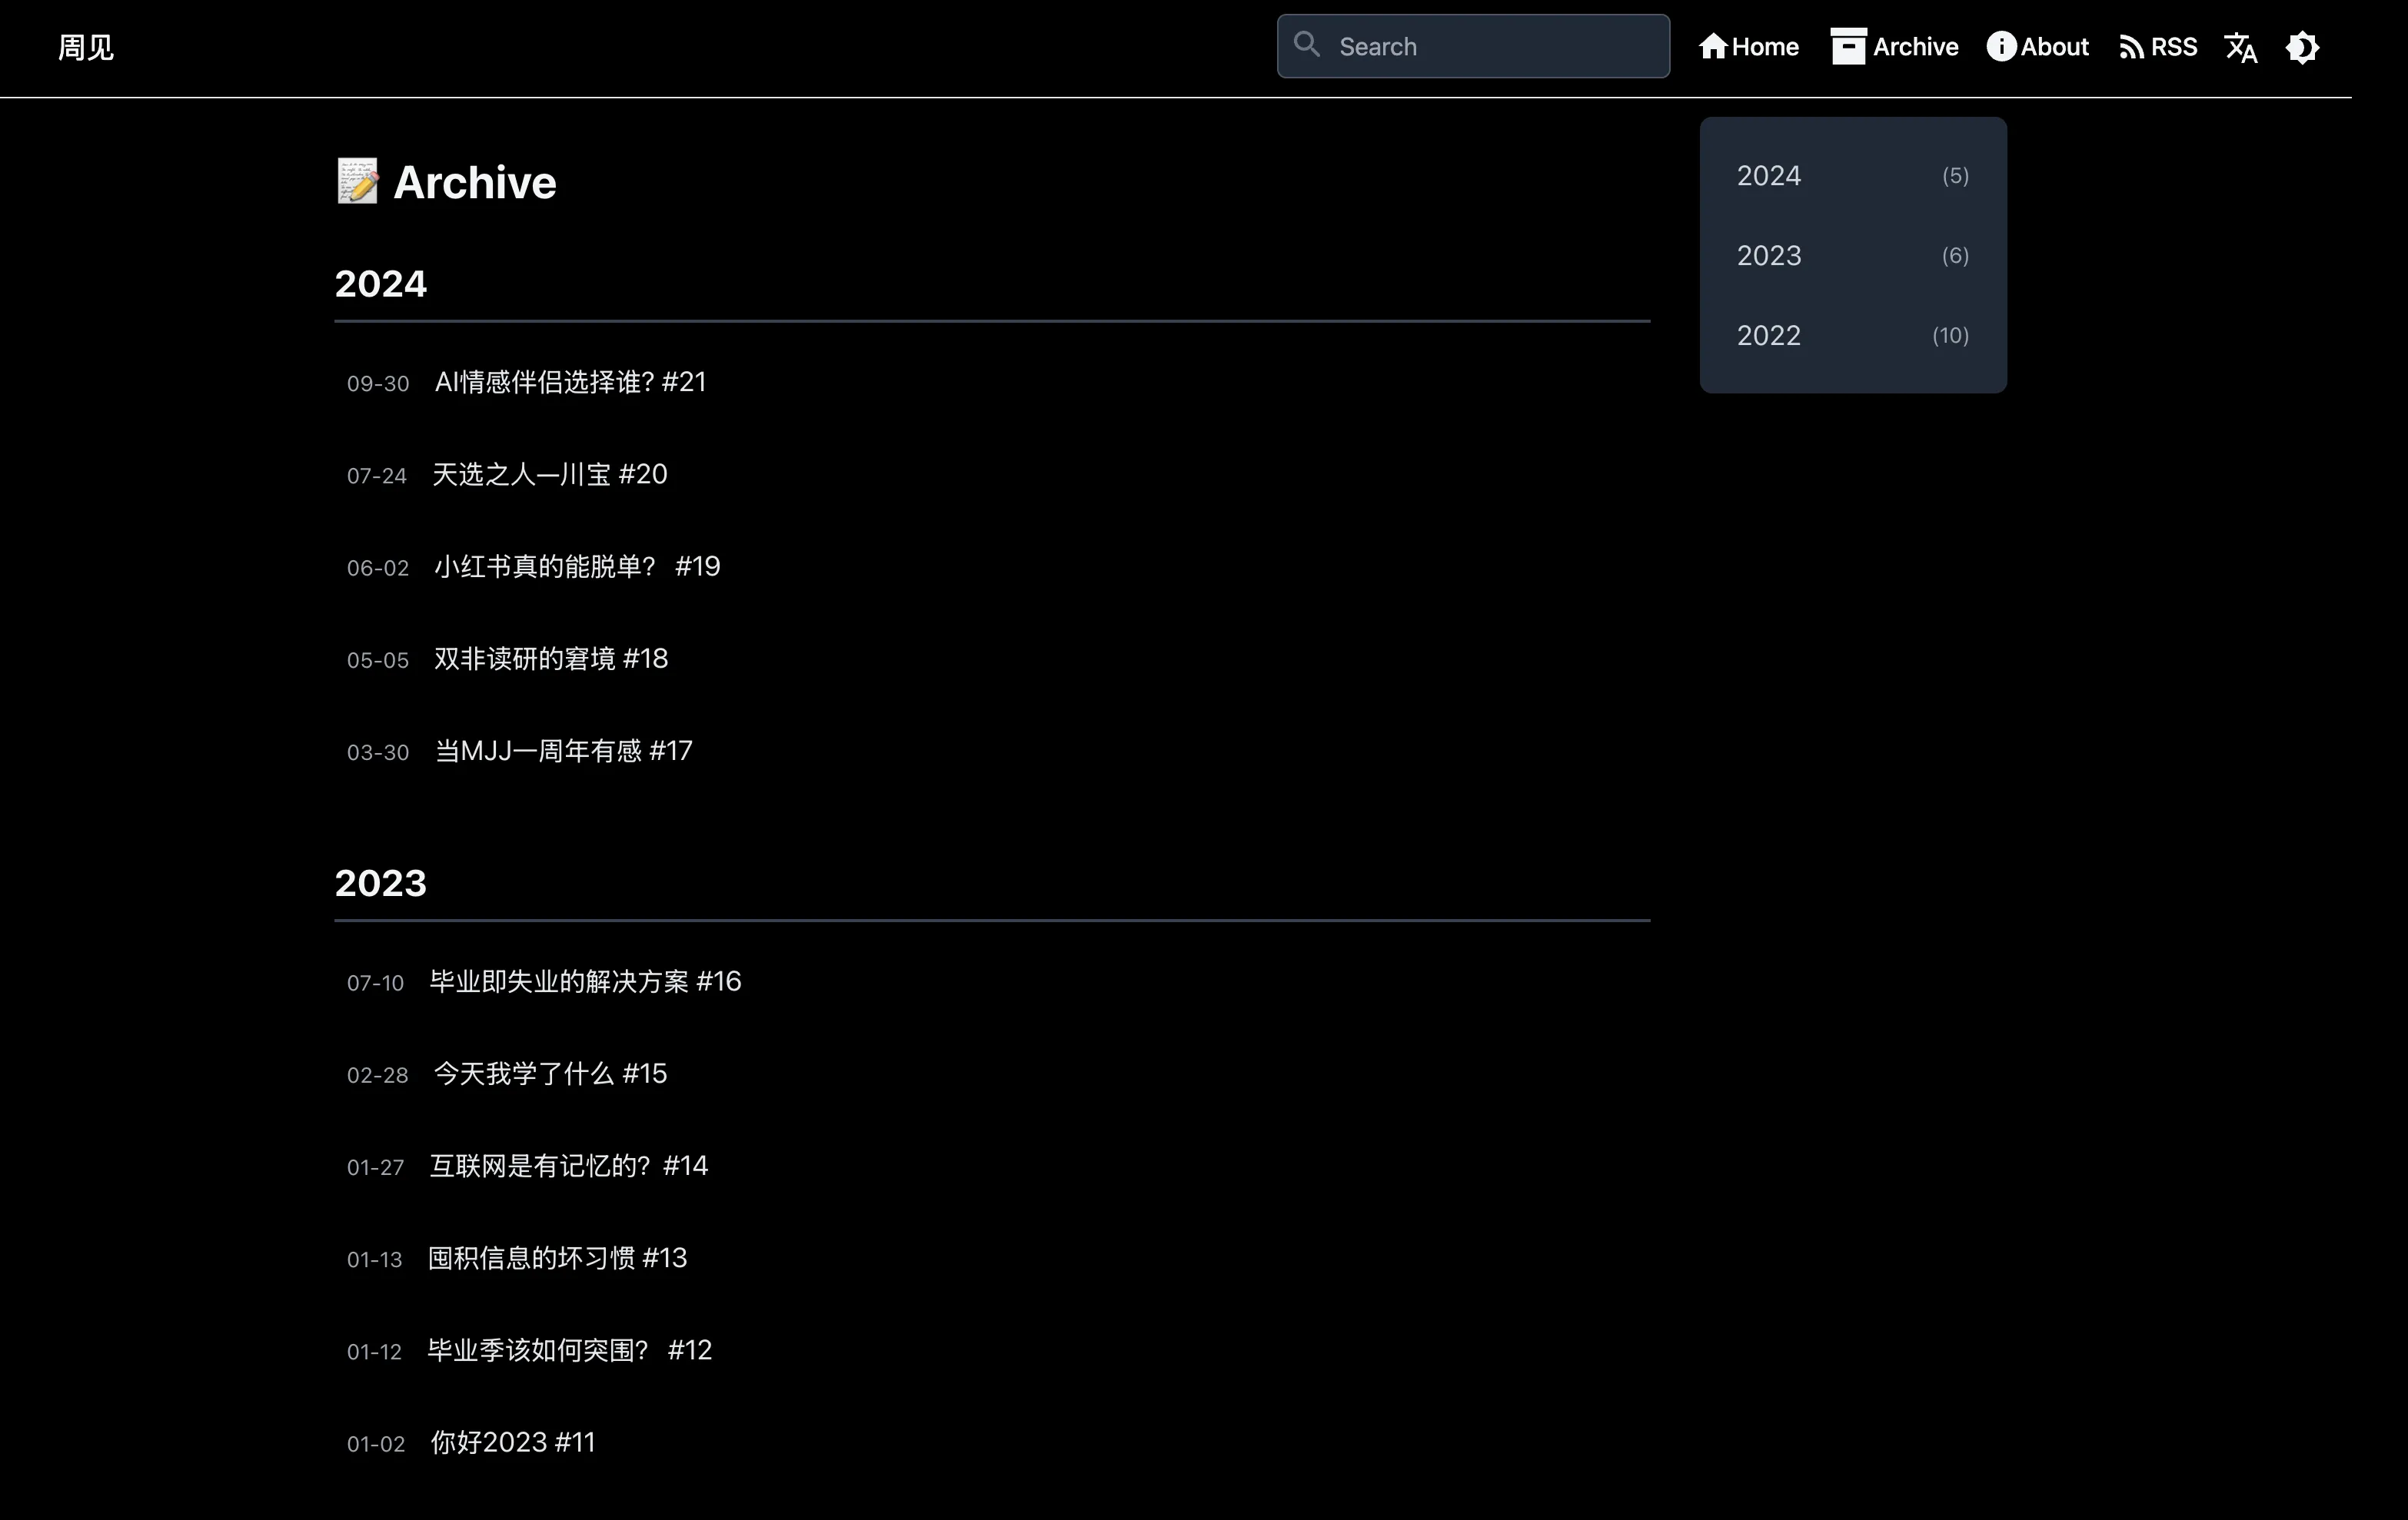Screen dimensions: 2408x1520
Task: Click the date 09-30
Action: click(378, 383)
